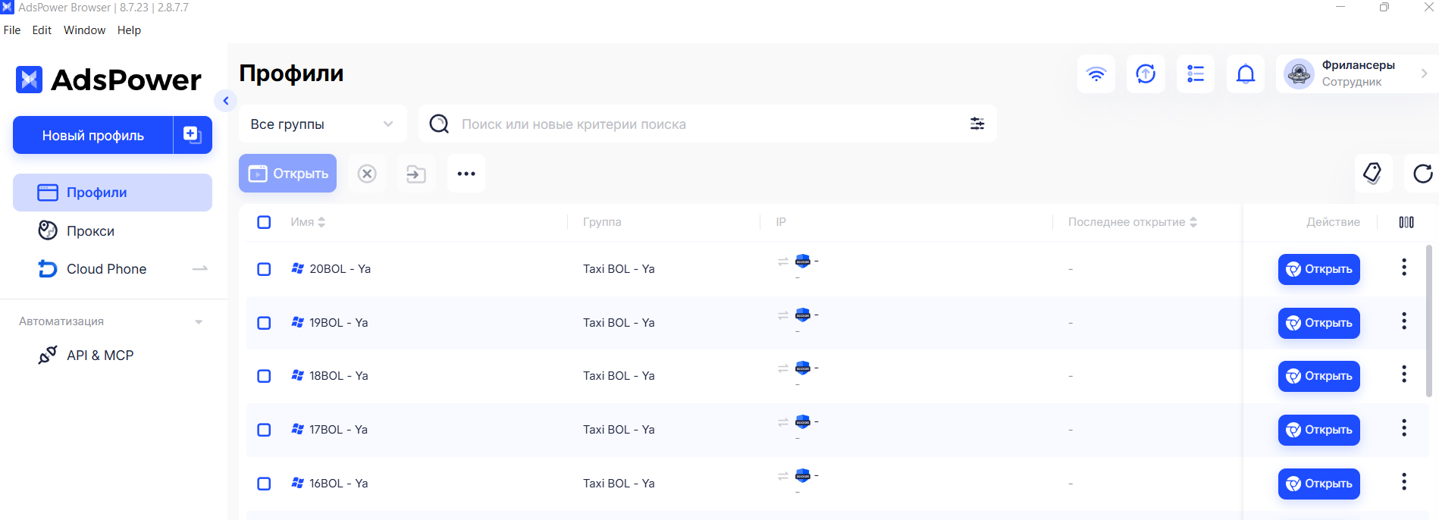
Task: Collapse the Автоматизация section
Action: [x=199, y=321]
